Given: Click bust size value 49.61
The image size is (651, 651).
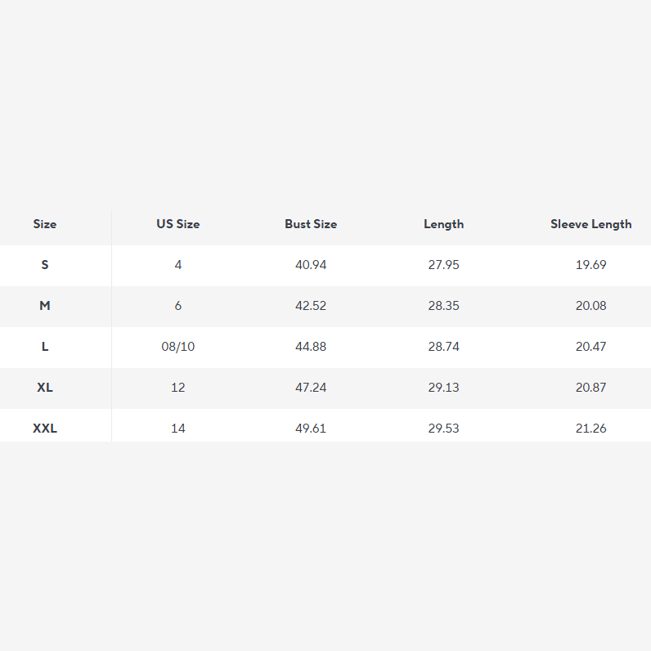Looking at the screenshot, I should click(x=311, y=429).
